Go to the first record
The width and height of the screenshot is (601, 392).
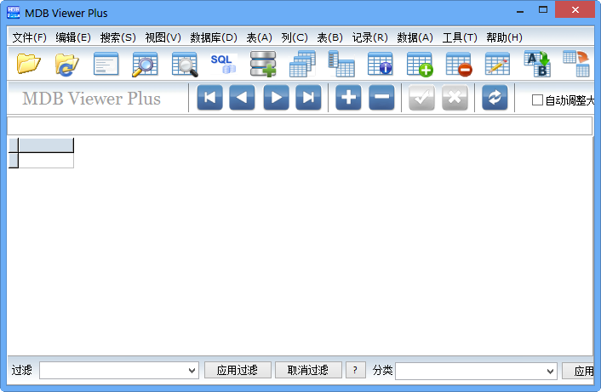209,98
